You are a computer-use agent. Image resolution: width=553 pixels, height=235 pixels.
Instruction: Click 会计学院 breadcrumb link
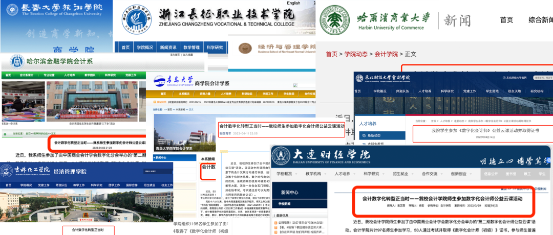pyautogui.click(x=386, y=54)
